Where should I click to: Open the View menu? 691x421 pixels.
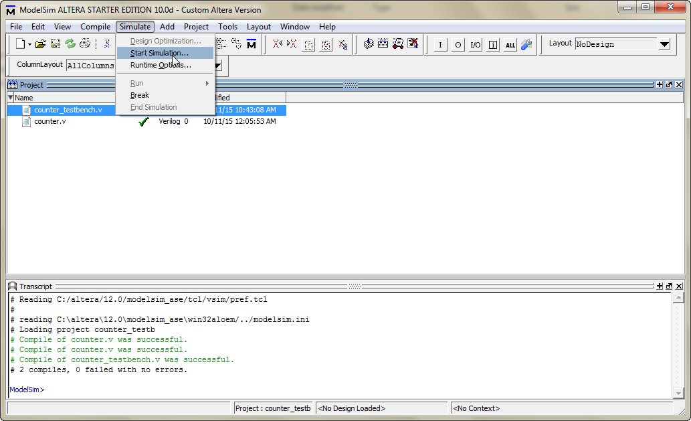click(62, 27)
